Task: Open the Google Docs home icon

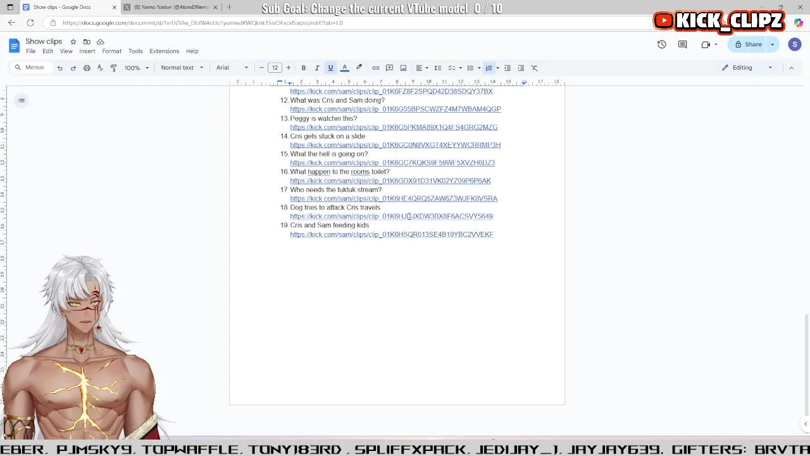Action: [x=15, y=45]
